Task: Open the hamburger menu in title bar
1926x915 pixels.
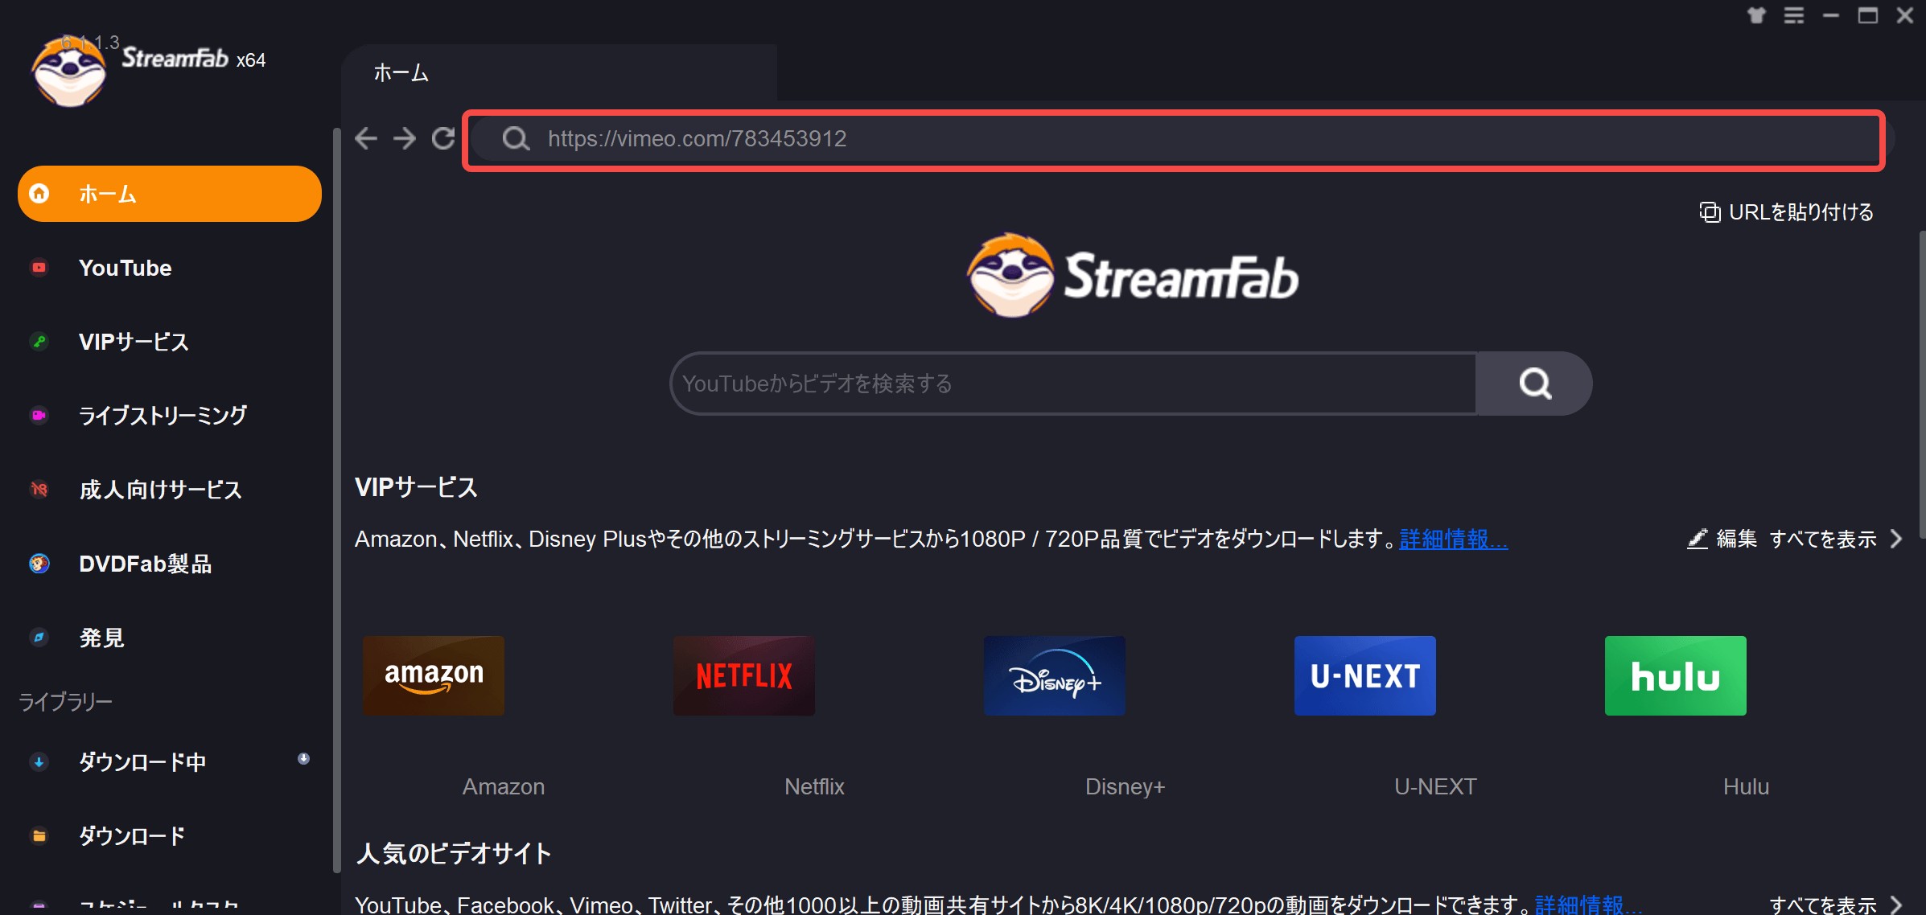Action: tap(1794, 15)
